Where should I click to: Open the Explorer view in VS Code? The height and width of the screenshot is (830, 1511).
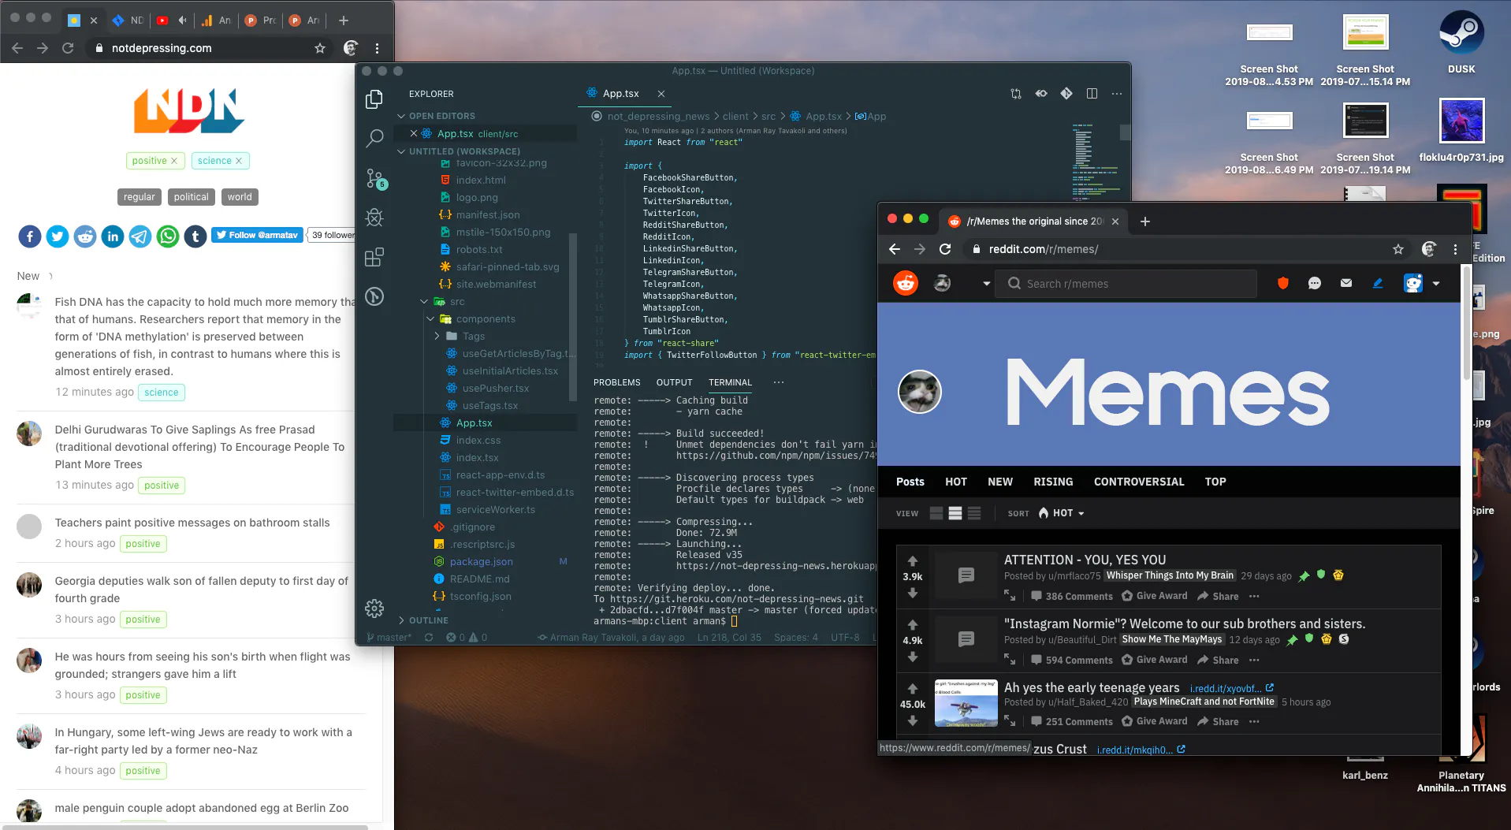374,99
